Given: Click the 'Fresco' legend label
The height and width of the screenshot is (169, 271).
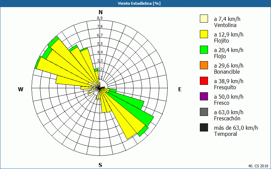Looking at the screenshot, I should click(x=222, y=103).
